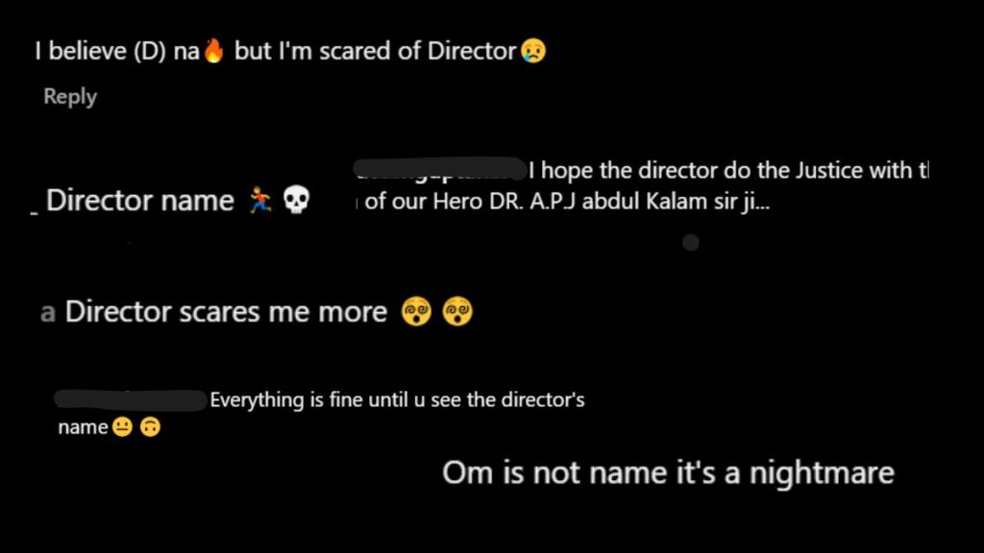Image resolution: width=984 pixels, height=553 pixels.
Task: Click 'Director scares me more' comment
Action: pyautogui.click(x=226, y=312)
